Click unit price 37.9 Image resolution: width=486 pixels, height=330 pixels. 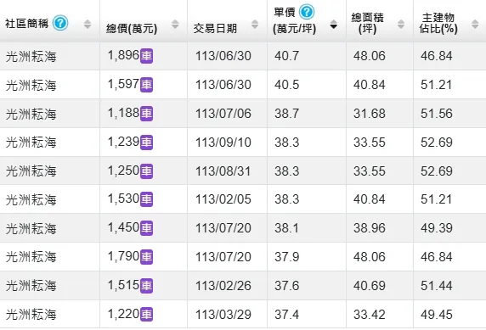click(286, 257)
